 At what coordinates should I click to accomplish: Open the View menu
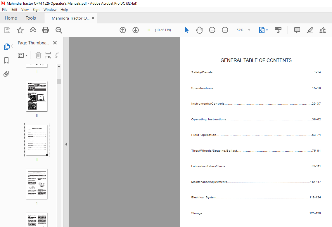[x=25, y=10]
